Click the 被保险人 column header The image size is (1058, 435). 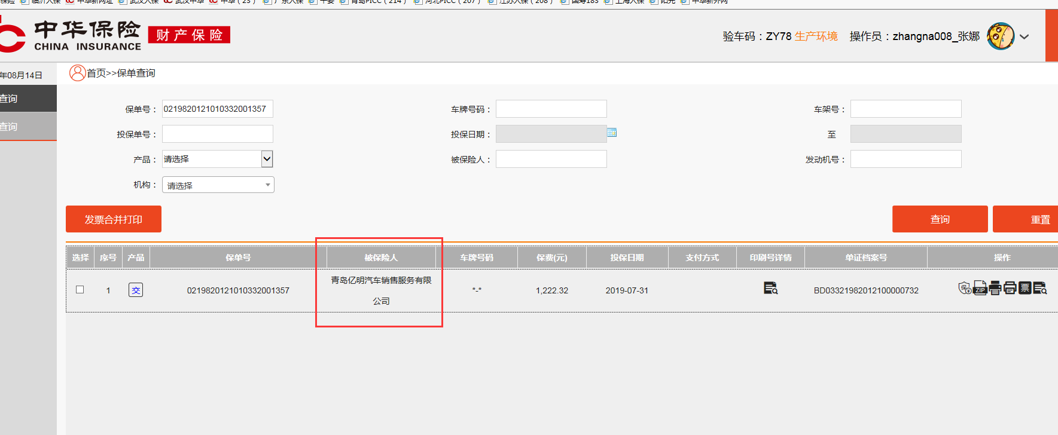381,258
